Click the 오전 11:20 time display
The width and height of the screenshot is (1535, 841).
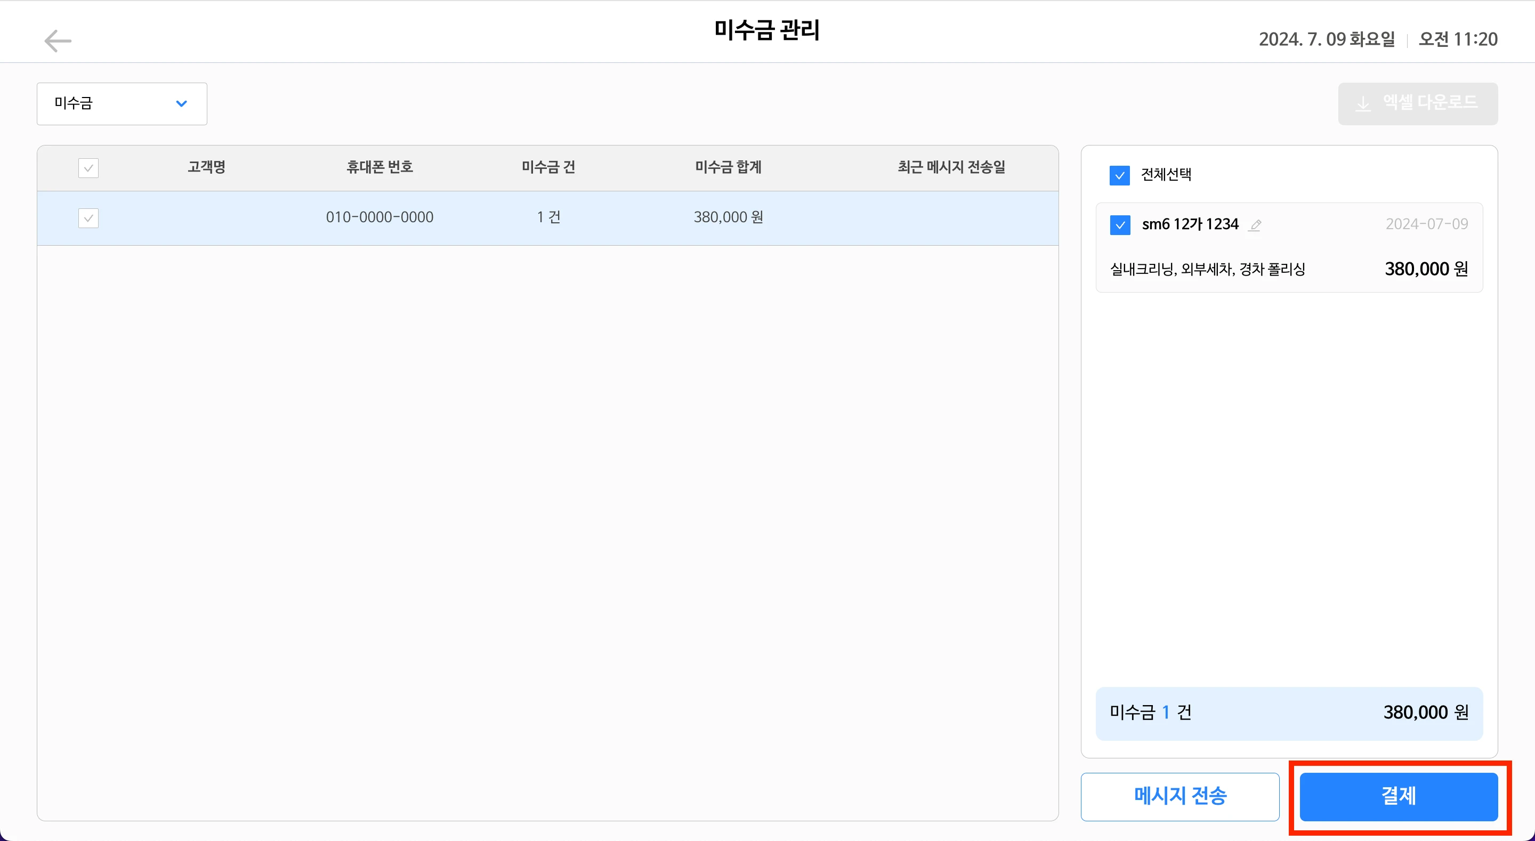pyautogui.click(x=1458, y=39)
